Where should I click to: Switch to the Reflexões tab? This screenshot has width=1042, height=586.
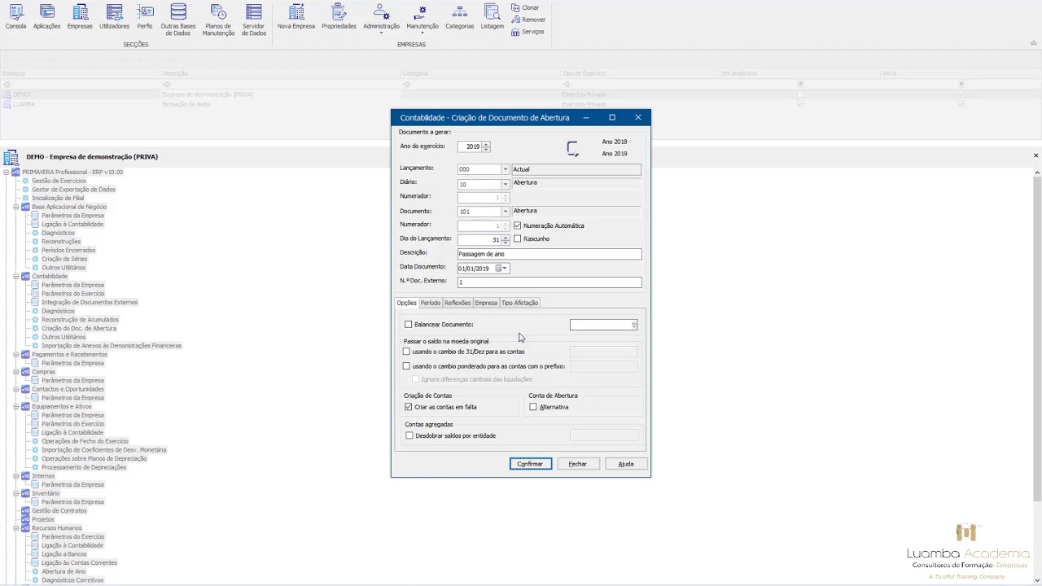(x=458, y=303)
